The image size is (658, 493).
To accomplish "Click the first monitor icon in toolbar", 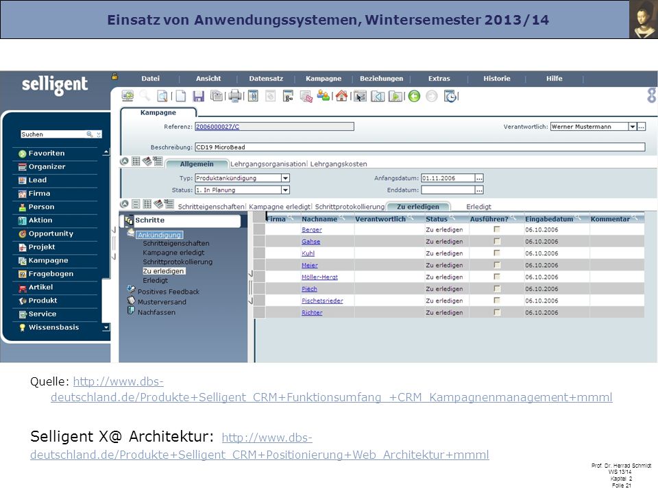I will coord(127,96).
